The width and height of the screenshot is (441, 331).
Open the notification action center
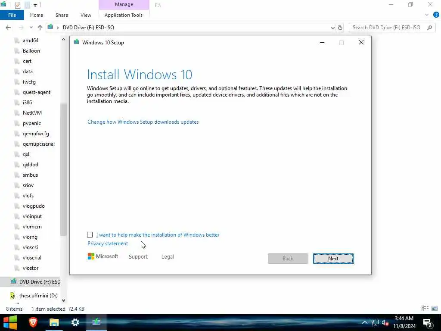tap(428, 322)
